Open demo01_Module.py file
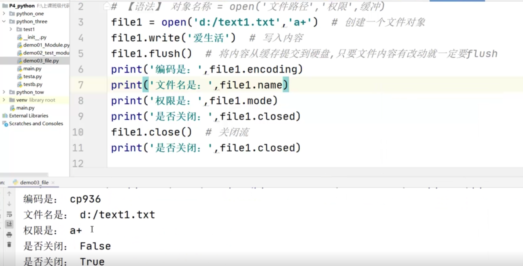This screenshot has width=523, height=266. click(x=46, y=45)
